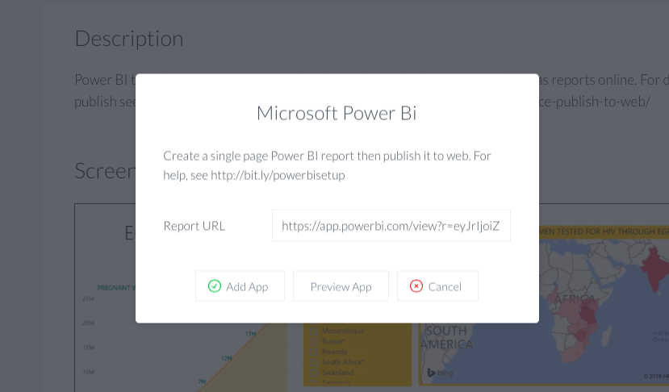Click the red X icon on Cancel
The image size is (669, 392).
pos(416,286)
